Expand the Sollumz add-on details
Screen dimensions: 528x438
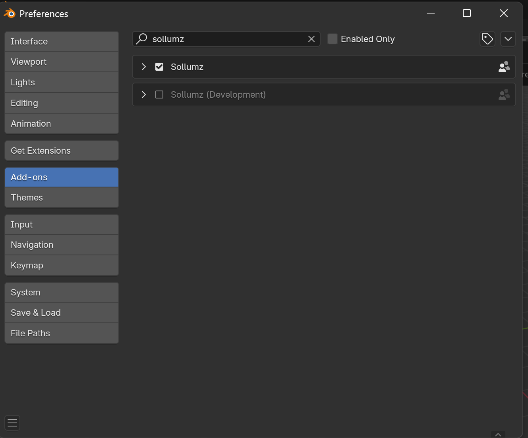pyautogui.click(x=144, y=67)
